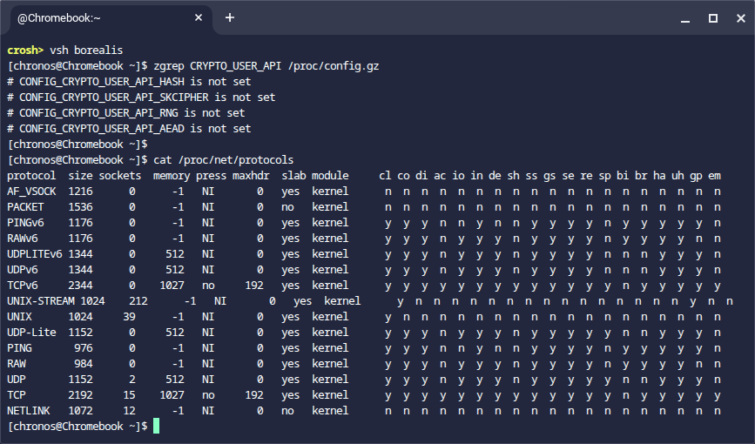Screen dimensions: 755x444
Task: Click sockets value 39 in UNIX row
Action: click(129, 316)
